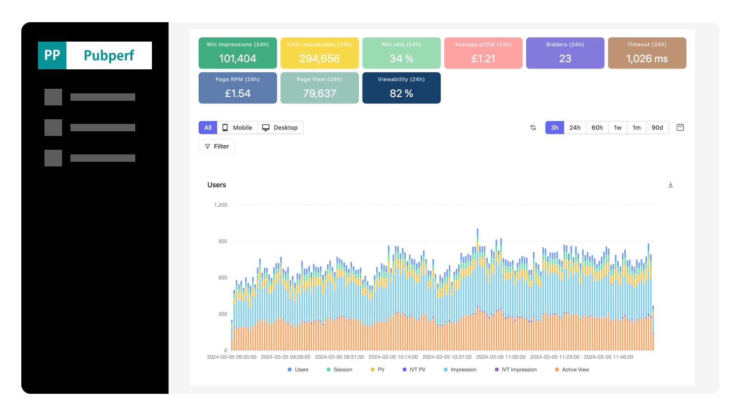
Task: Click the Win Impressions (24h) card
Action: (238, 53)
